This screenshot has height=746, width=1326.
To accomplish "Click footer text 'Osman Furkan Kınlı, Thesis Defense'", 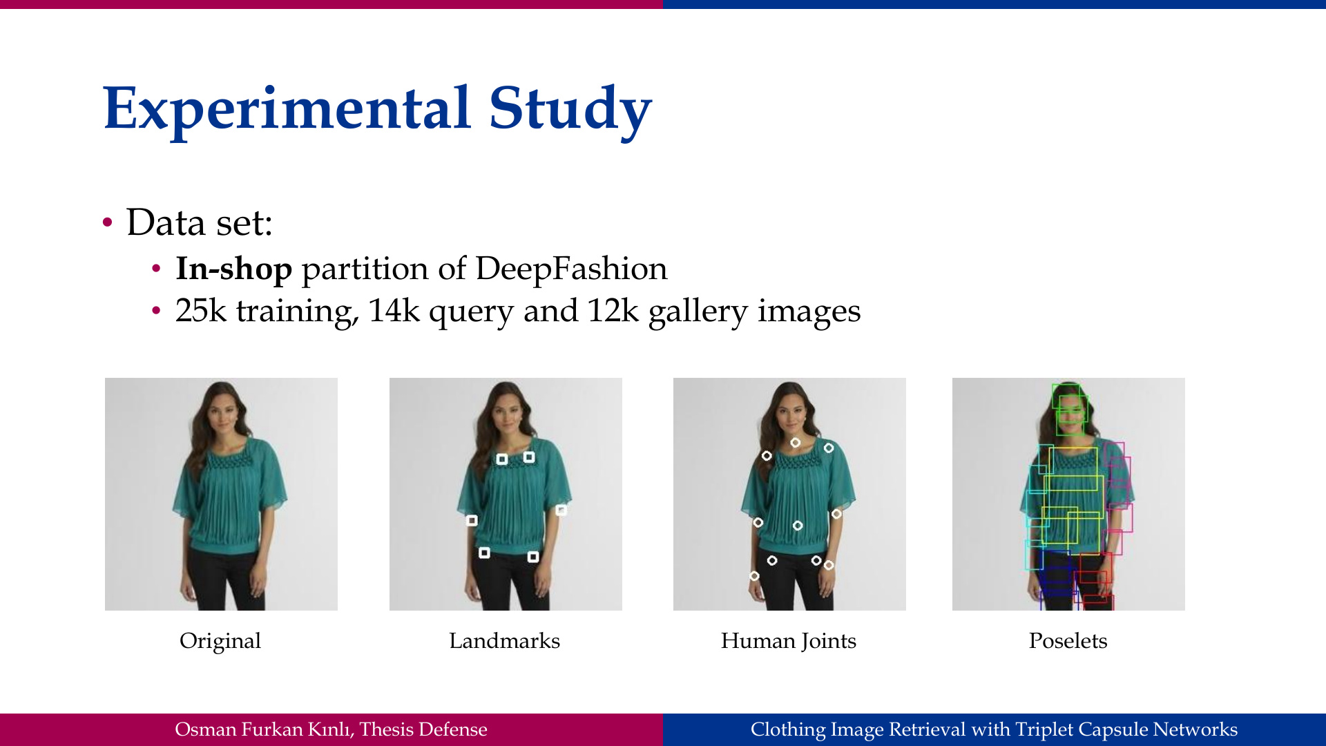I will [x=331, y=729].
